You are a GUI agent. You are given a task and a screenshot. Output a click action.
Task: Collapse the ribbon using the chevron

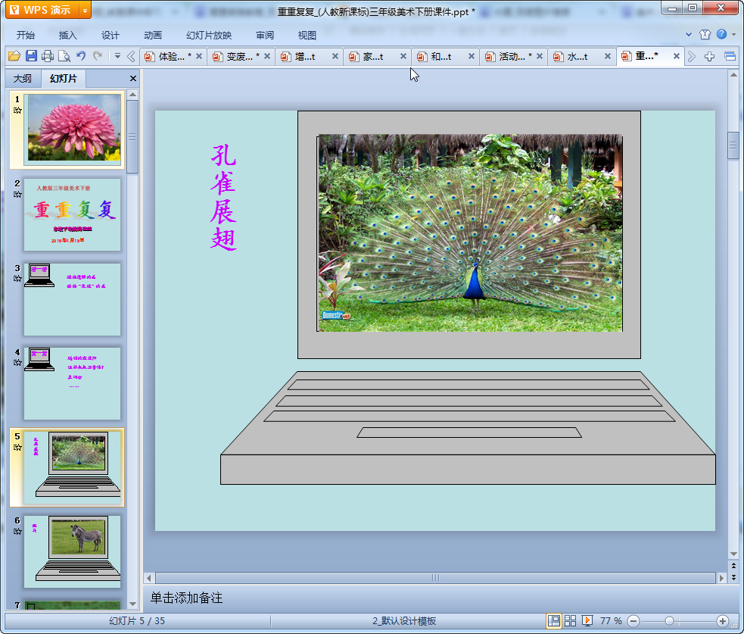coord(689,34)
